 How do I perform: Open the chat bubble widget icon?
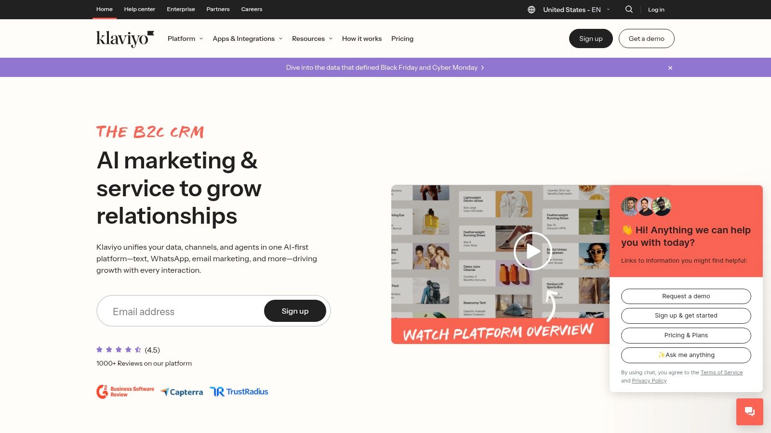pyautogui.click(x=750, y=411)
